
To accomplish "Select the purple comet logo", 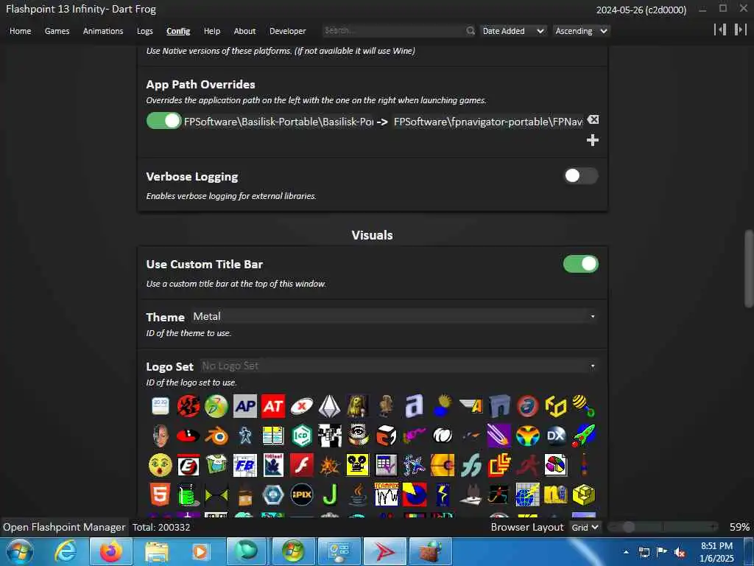I will point(499,436).
